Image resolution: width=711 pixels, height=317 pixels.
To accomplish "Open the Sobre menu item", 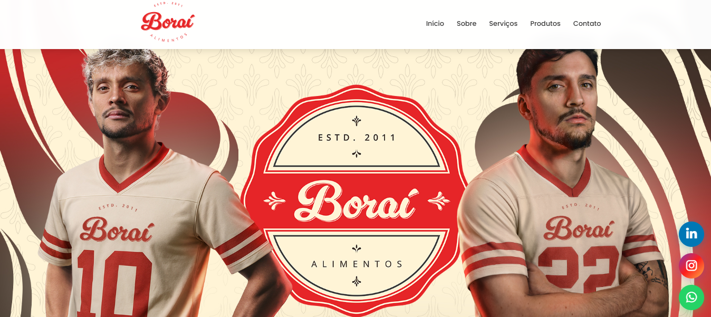I will (466, 24).
